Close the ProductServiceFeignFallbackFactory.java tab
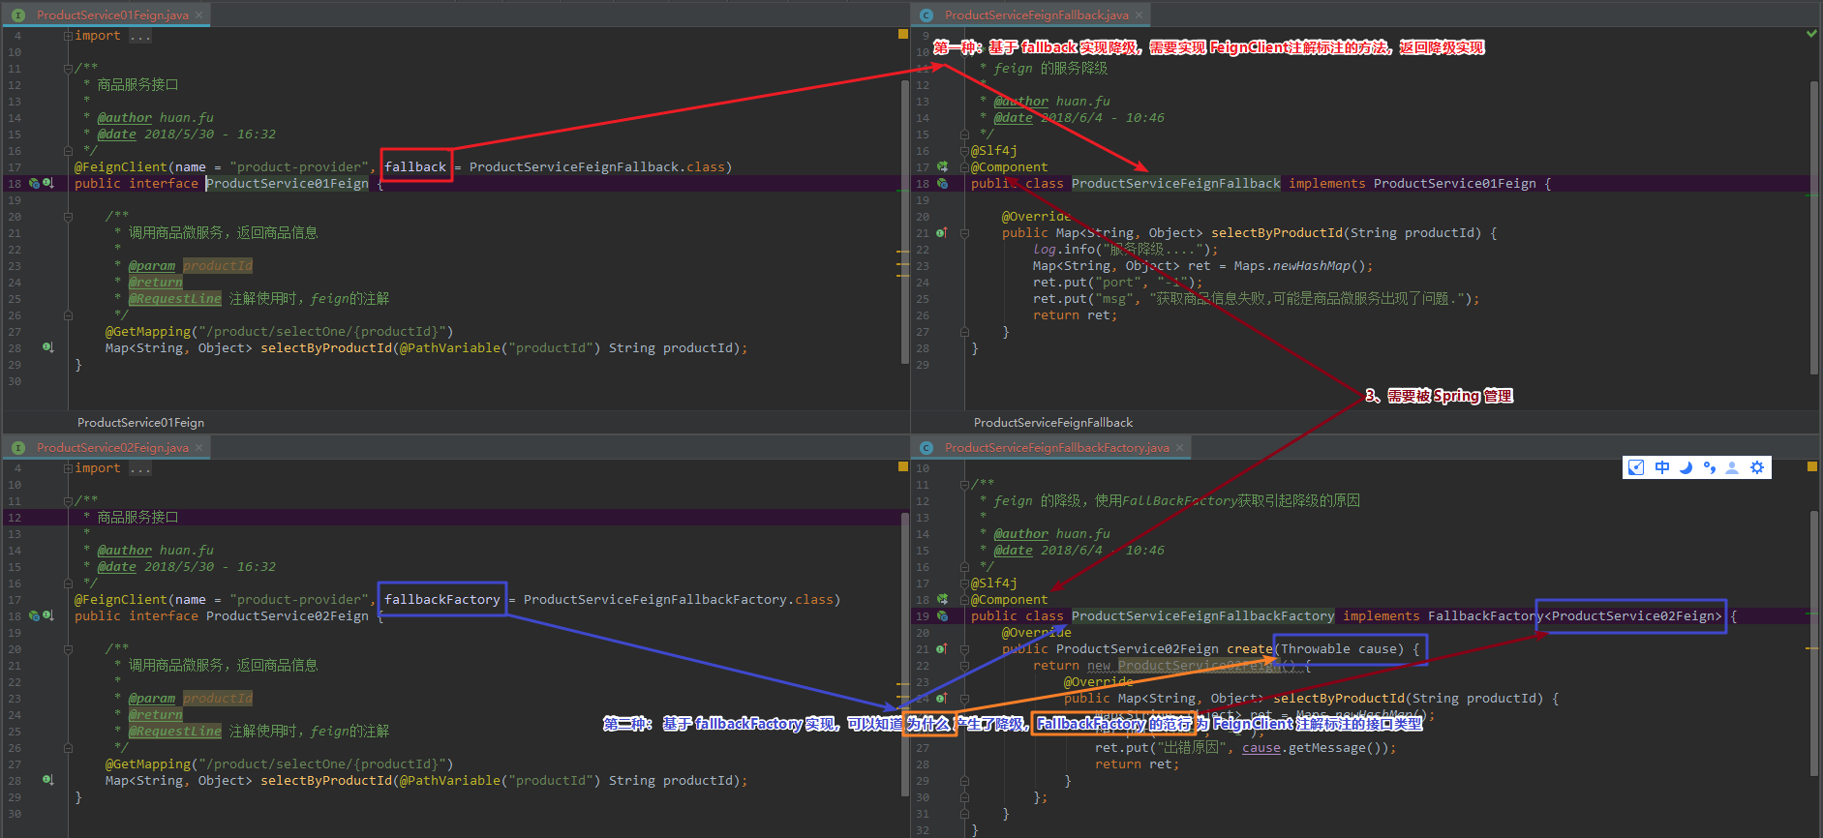The height and width of the screenshot is (838, 1823). (x=1180, y=448)
